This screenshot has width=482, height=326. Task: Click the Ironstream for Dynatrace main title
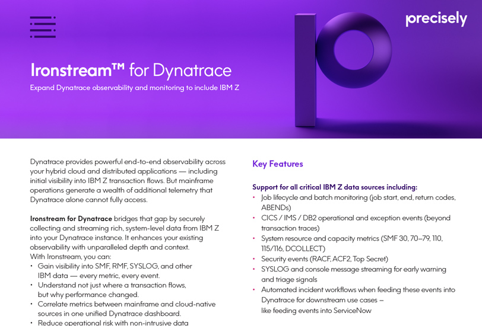[131, 70]
